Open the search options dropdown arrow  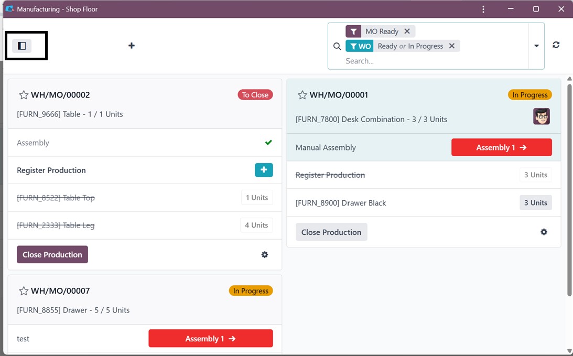coord(536,46)
